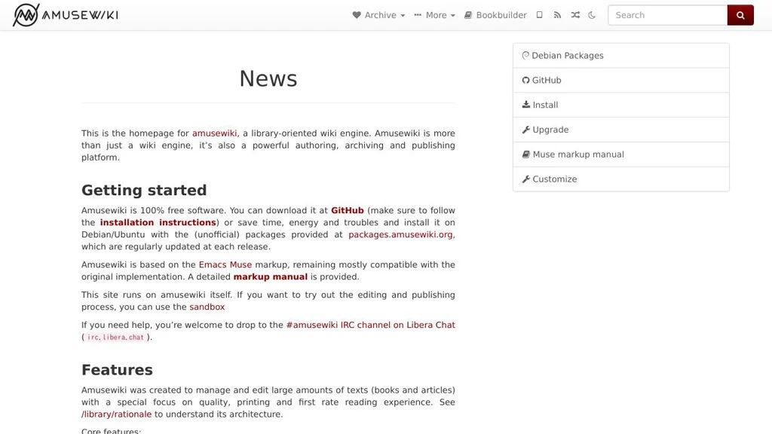Click the Features heading
772x434 pixels.
tap(117, 370)
